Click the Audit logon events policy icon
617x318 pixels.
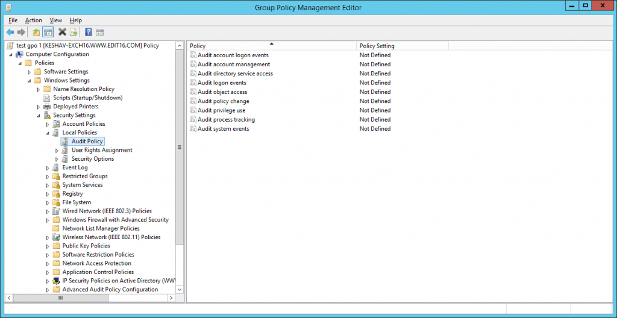tap(193, 83)
